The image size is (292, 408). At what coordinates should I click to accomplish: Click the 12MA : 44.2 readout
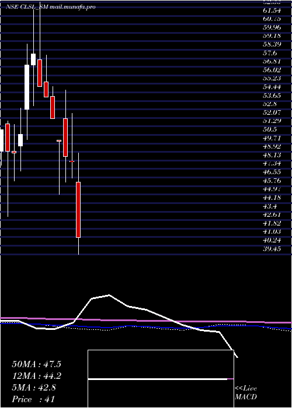tap(37, 376)
